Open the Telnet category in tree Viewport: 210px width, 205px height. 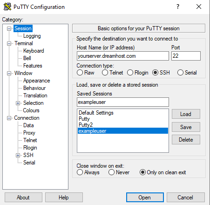[30, 140]
